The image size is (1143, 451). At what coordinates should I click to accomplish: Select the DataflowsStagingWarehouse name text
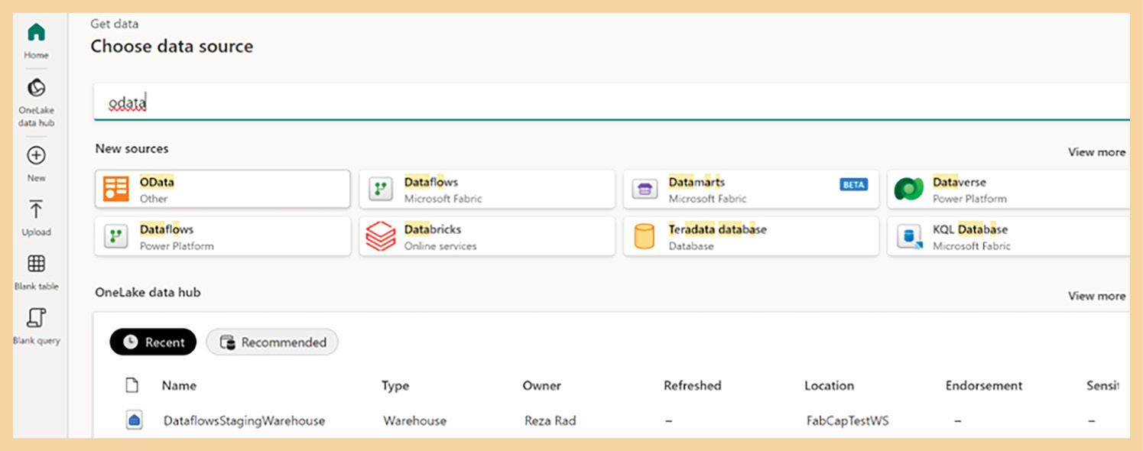coord(244,420)
